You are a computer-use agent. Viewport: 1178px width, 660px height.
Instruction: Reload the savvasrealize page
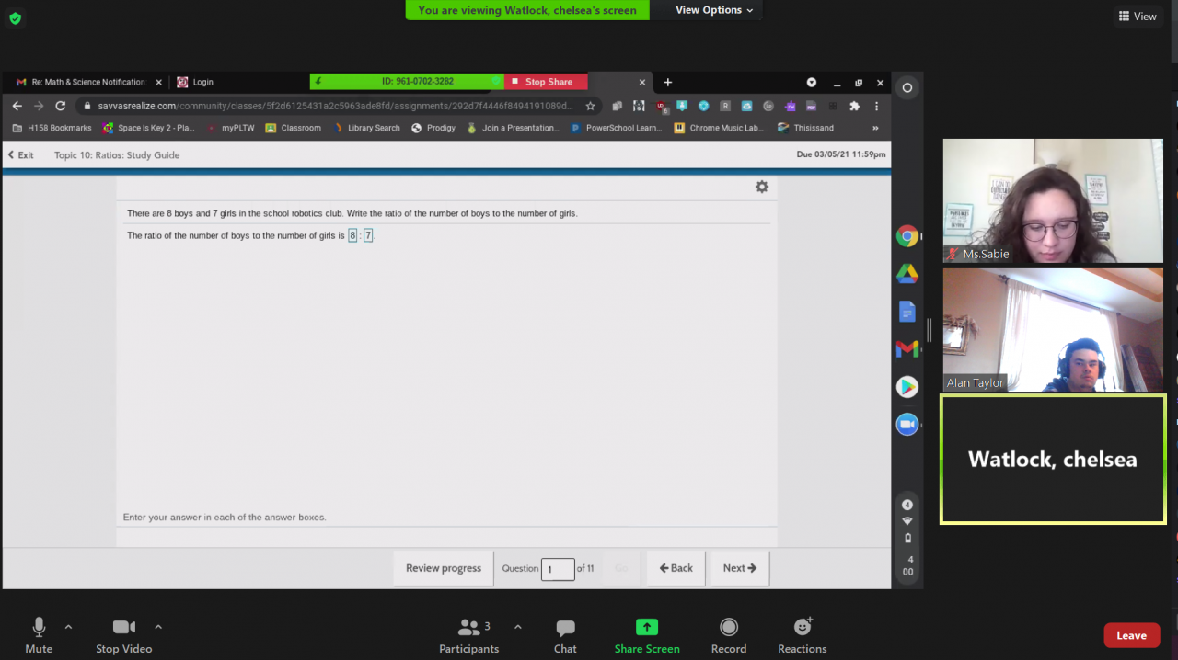(61, 106)
